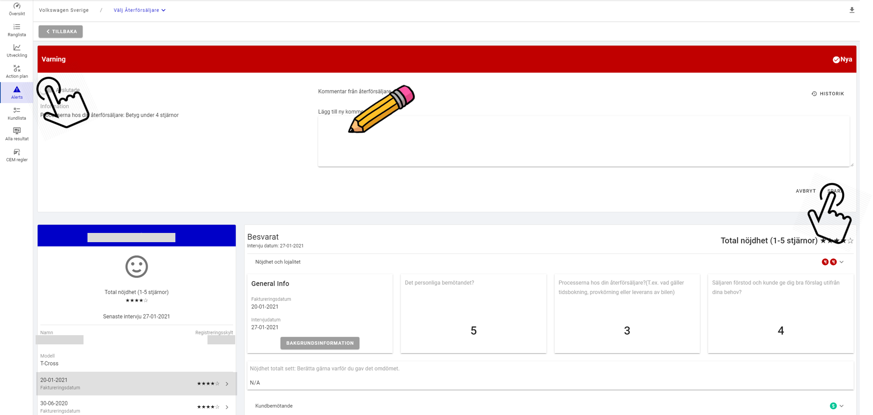Click the Varning header title
The image size is (873, 415).
click(54, 59)
